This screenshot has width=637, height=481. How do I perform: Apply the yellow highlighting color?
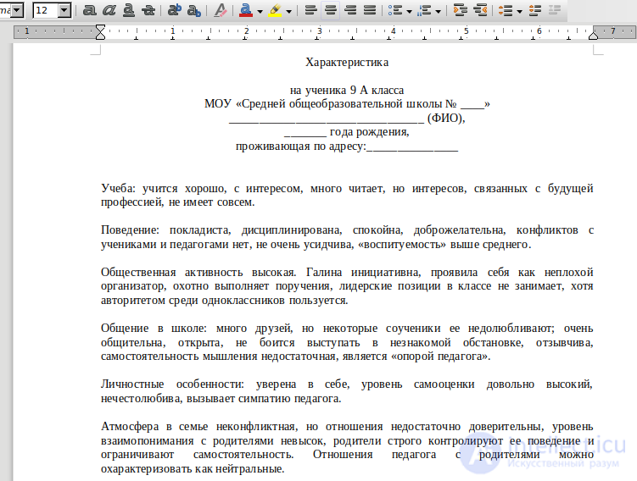[275, 10]
